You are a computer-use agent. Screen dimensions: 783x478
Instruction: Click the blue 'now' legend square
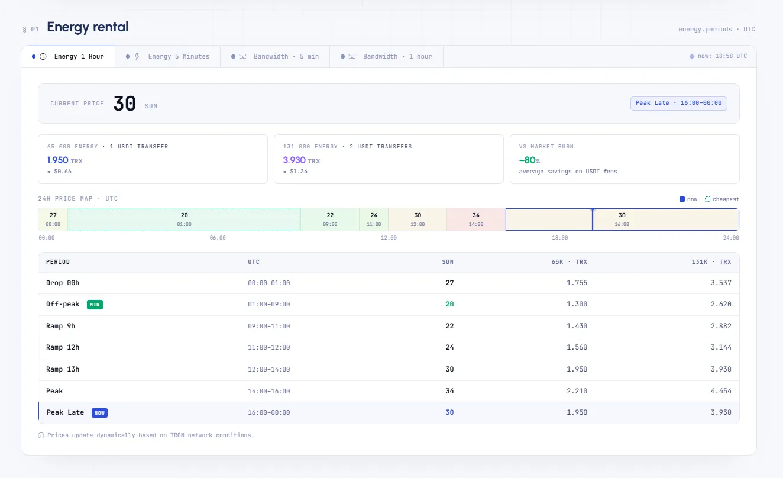[682, 199]
